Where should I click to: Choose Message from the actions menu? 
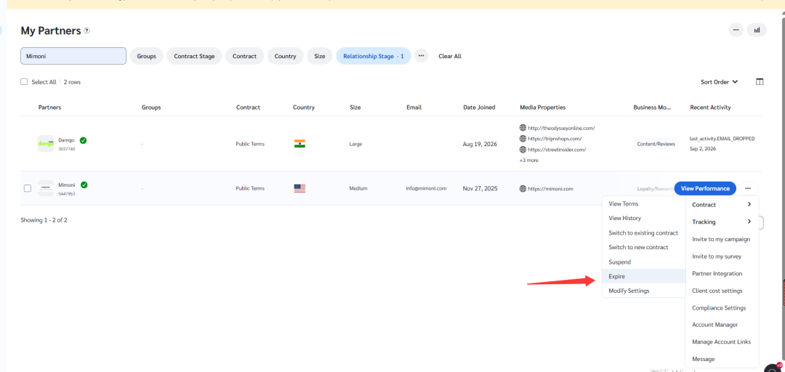[722, 359]
